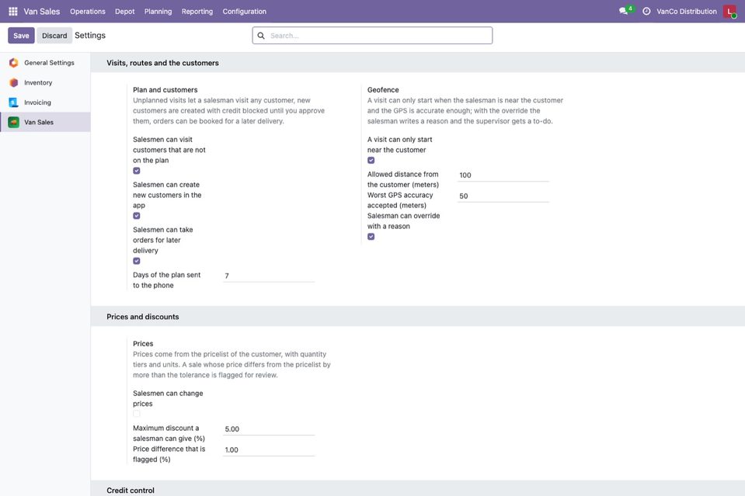Select the Inventory sidebar tab
The width and height of the screenshot is (745, 496).
(x=45, y=82)
